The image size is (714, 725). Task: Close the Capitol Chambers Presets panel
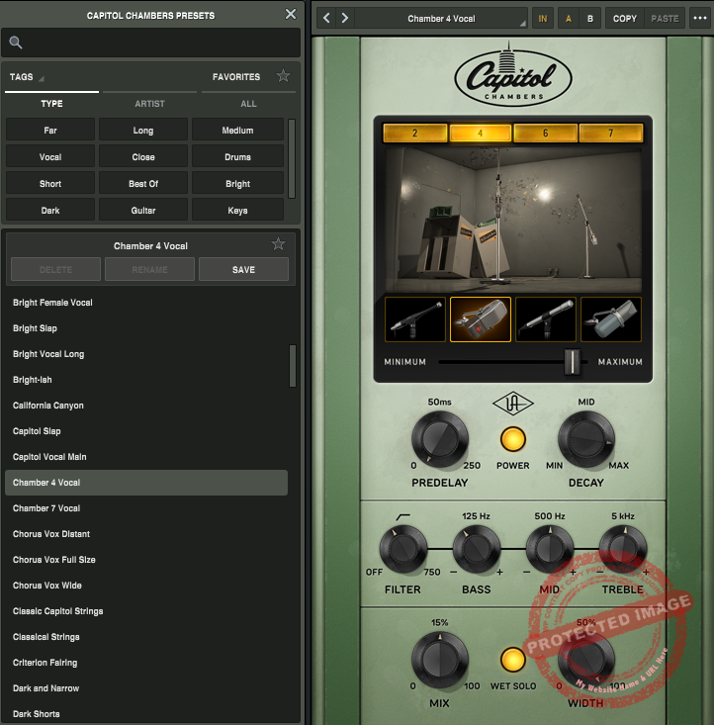(291, 14)
